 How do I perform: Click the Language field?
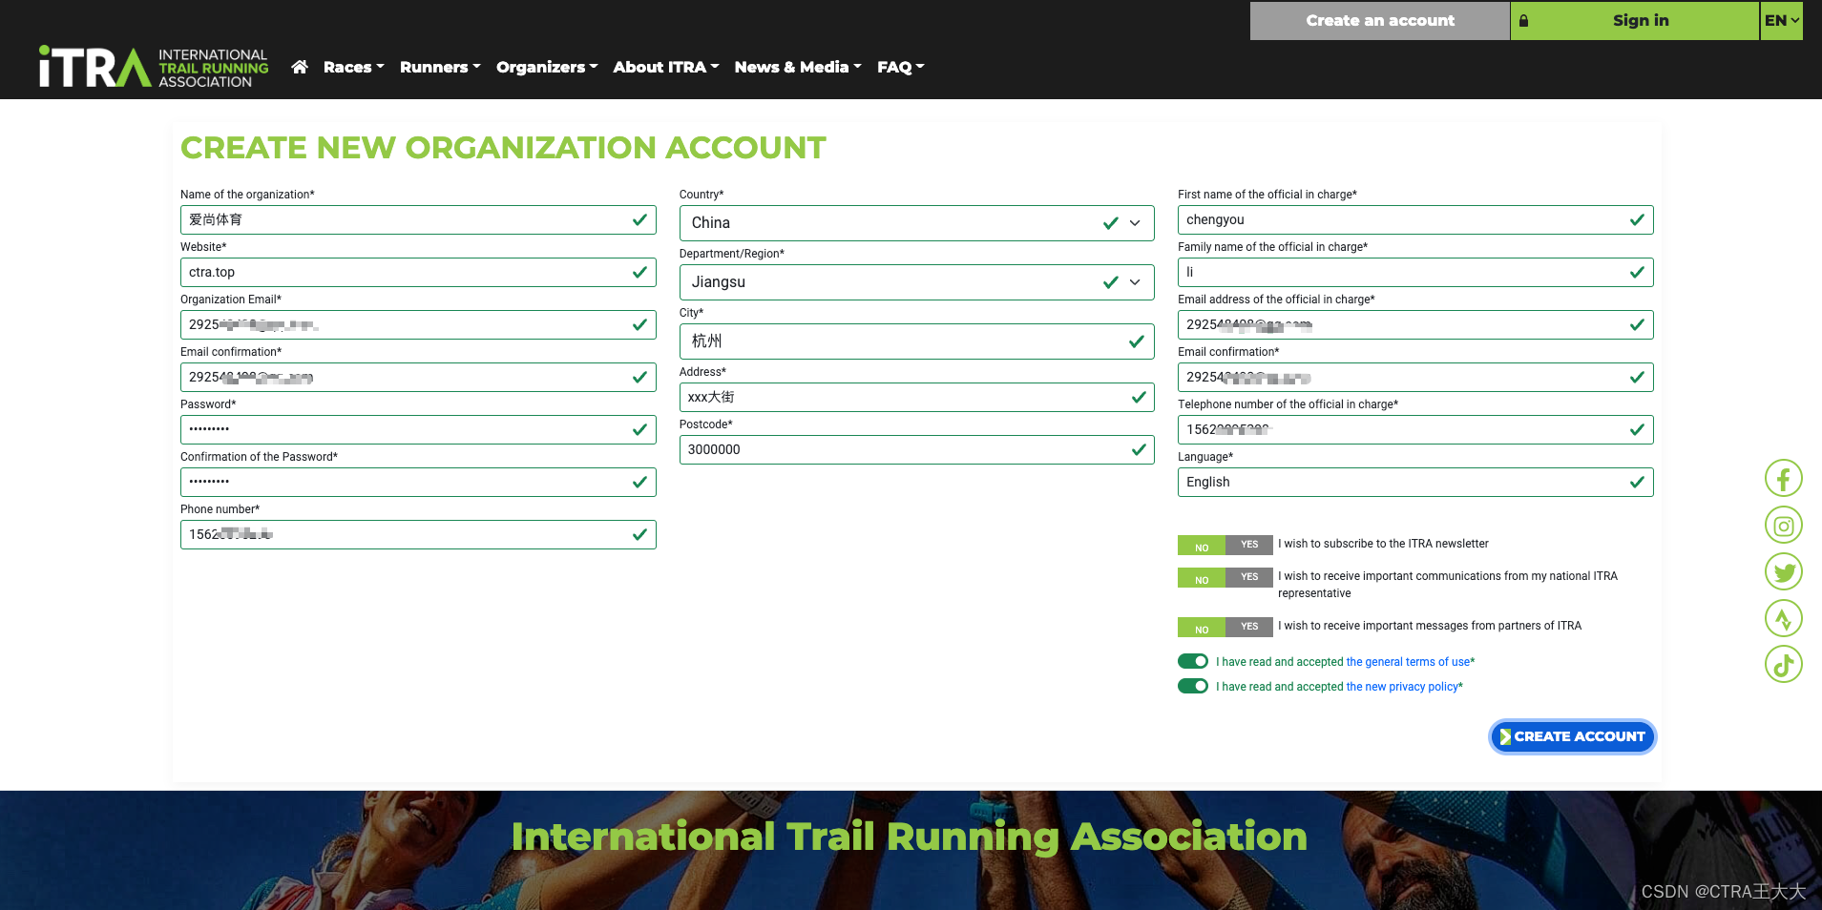click(x=1415, y=483)
